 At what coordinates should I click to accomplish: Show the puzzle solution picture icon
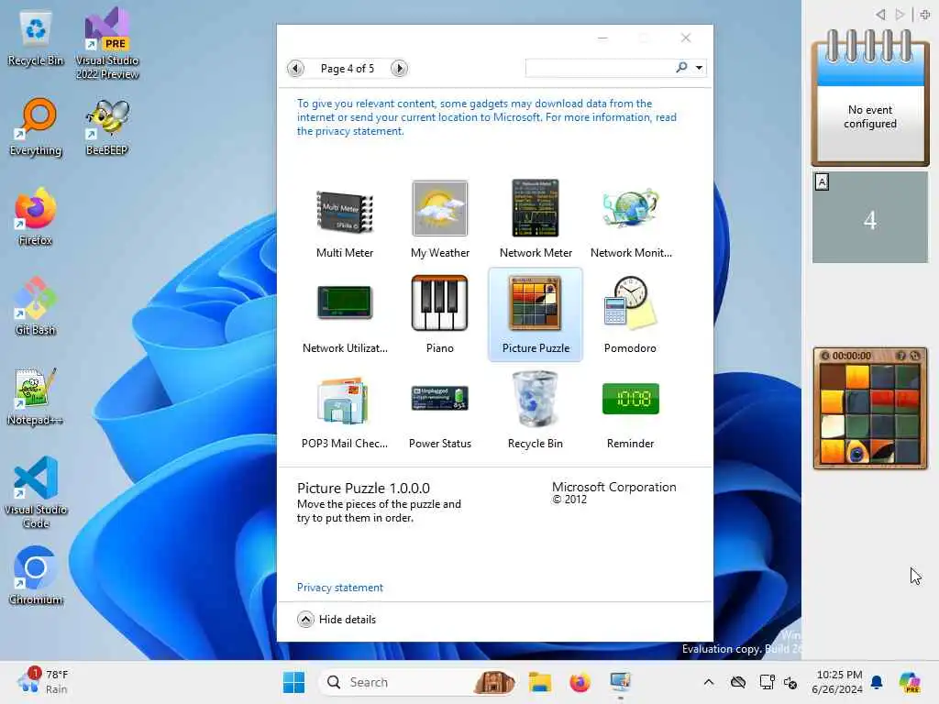[x=900, y=356]
